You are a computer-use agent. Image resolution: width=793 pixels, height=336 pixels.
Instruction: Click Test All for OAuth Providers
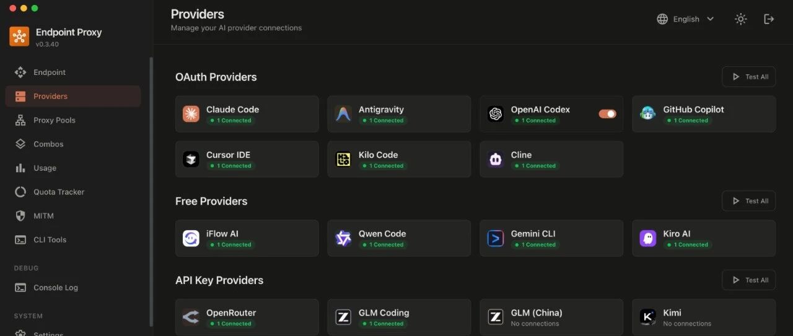(x=748, y=77)
